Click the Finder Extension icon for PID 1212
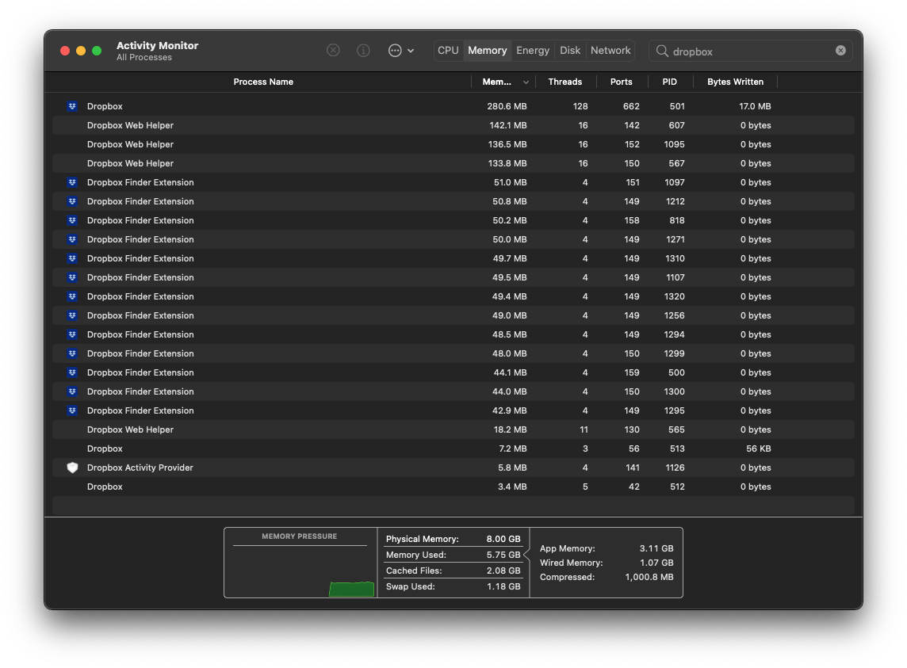The height and width of the screenshot is (668, 907). pyautogui.click(x=72, y=201)
